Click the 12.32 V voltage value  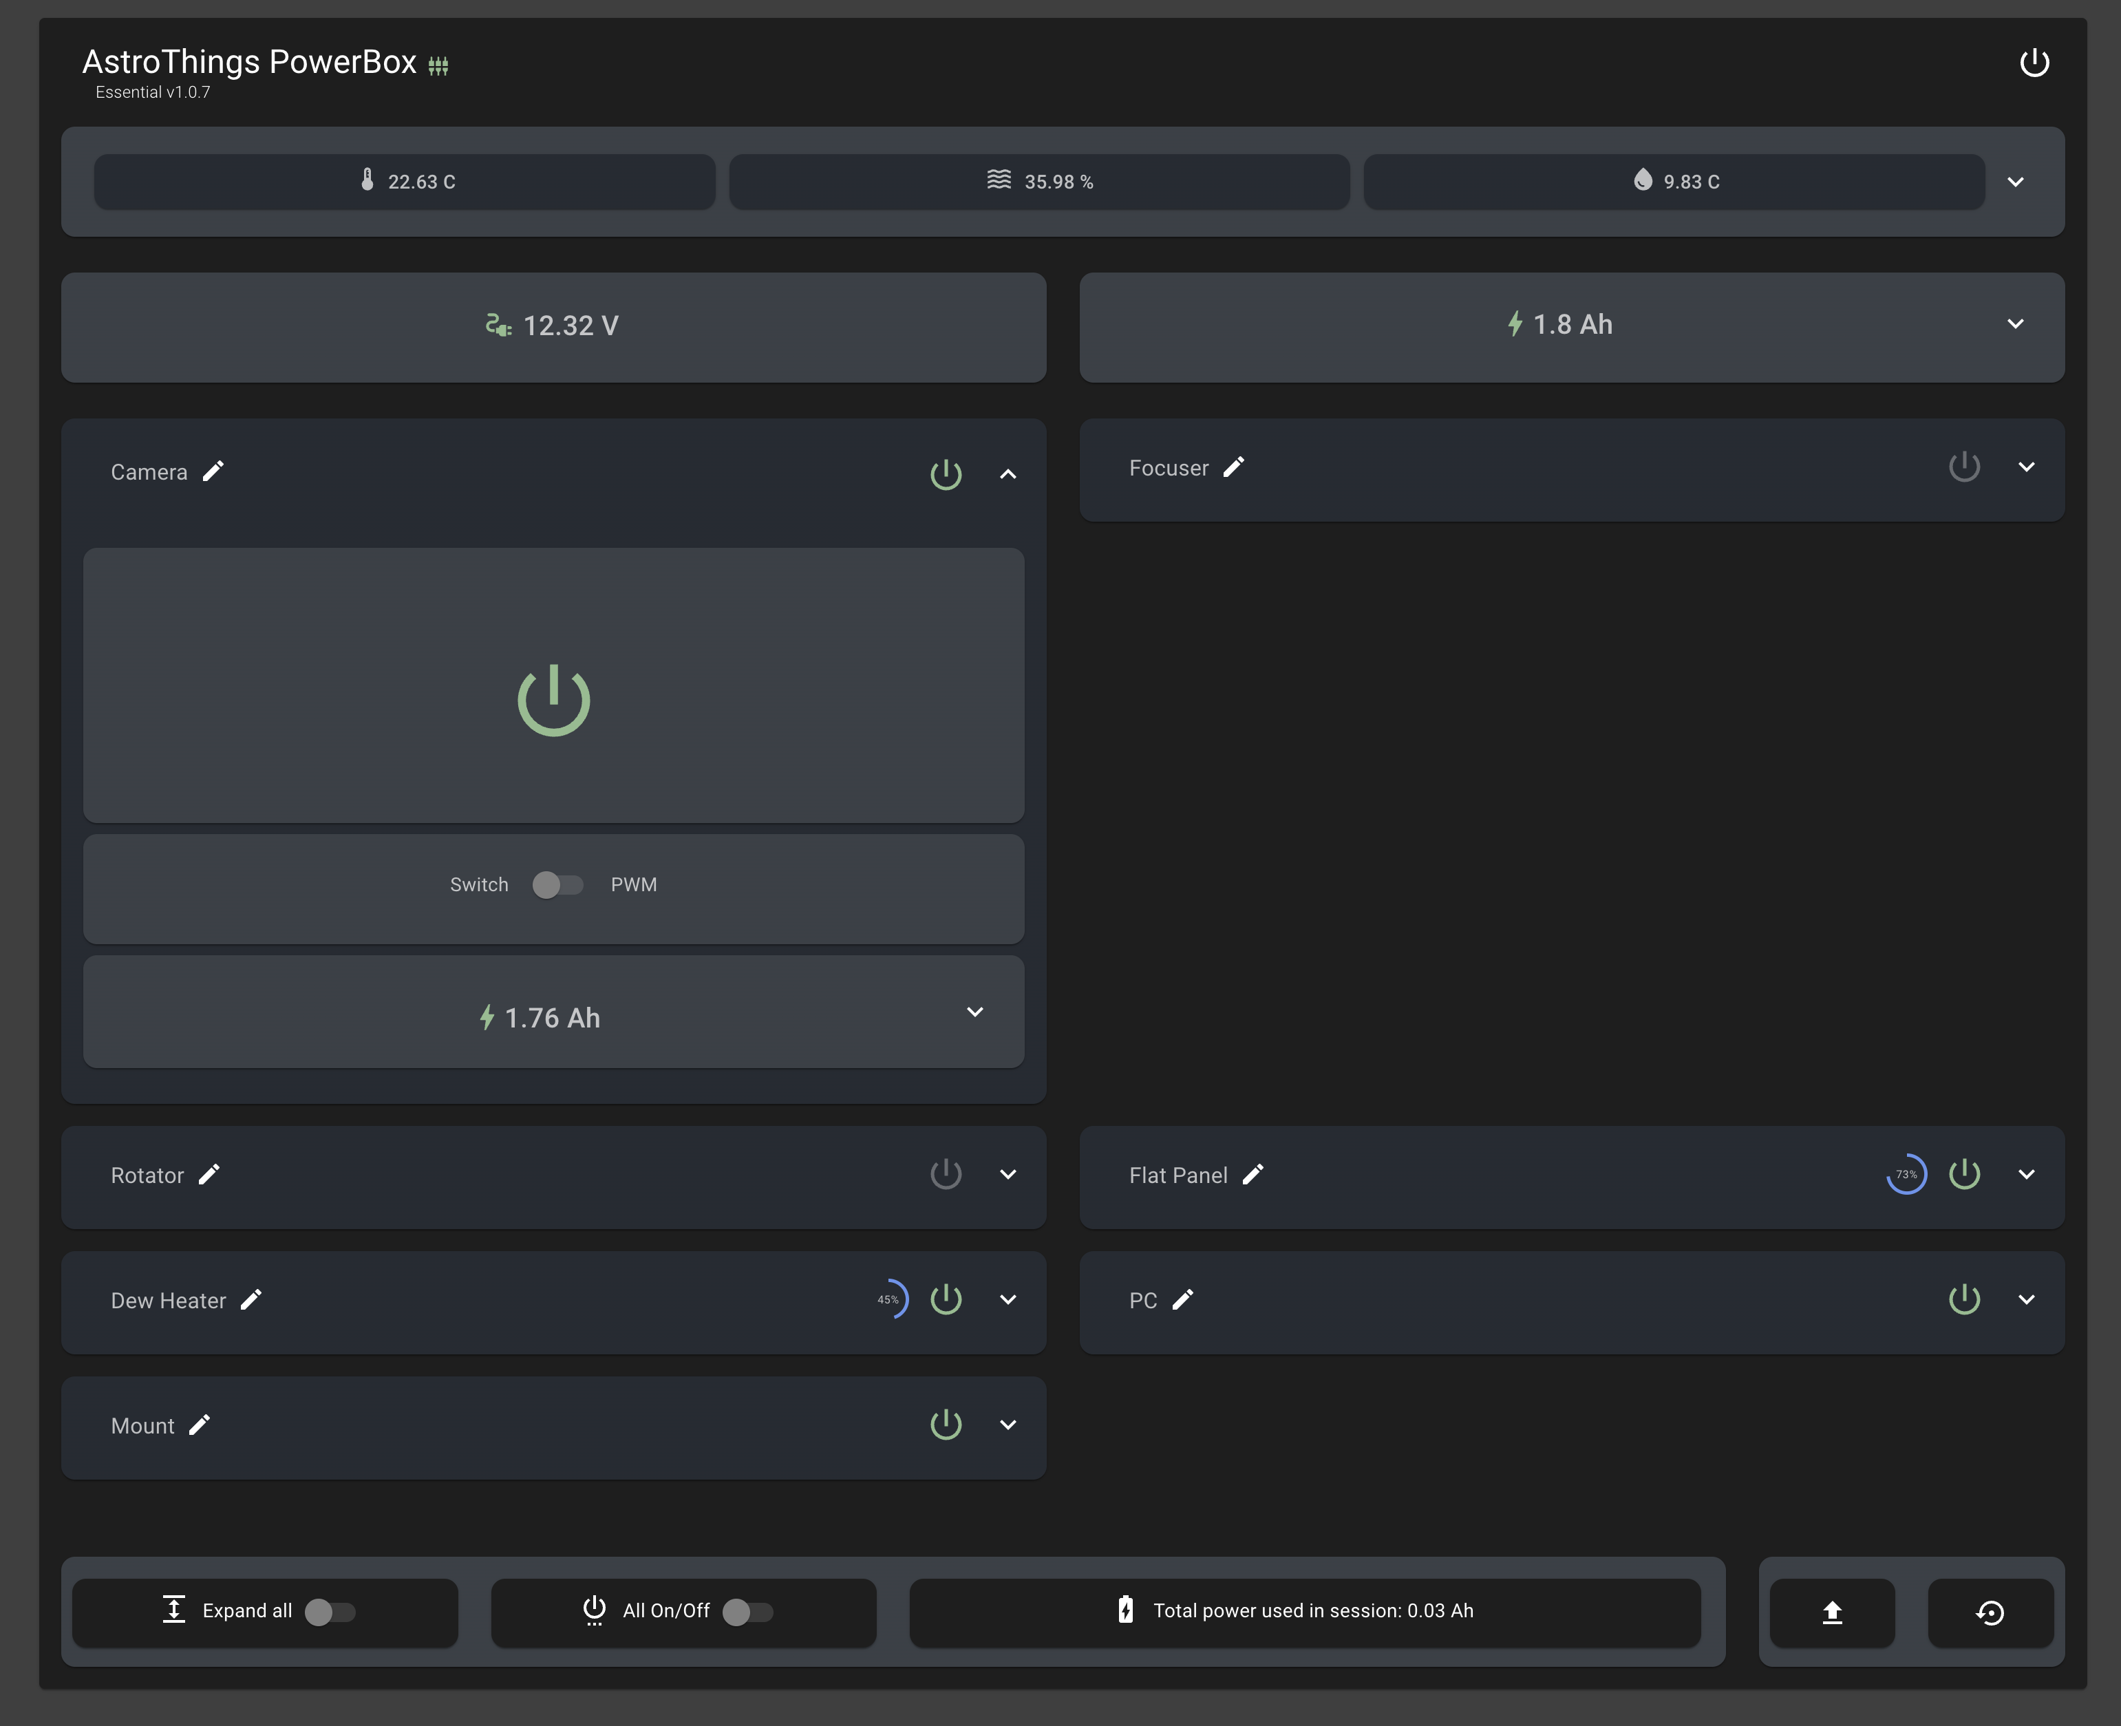pyautogui.click(x=571, y=326)
